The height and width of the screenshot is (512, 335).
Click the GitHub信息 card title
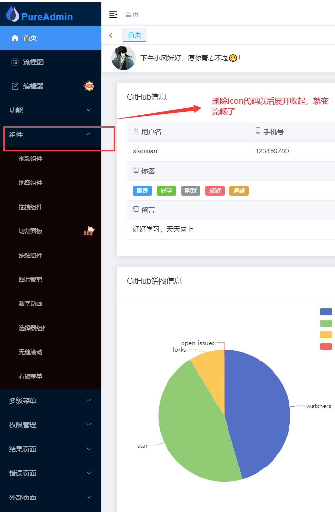[x=147, y=97]
